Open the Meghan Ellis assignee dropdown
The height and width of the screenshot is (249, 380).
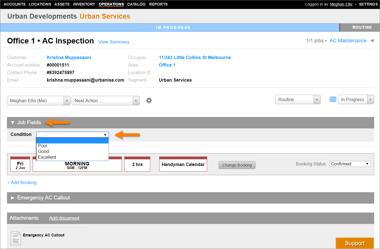pyautogui.click(x=38, y=101)
